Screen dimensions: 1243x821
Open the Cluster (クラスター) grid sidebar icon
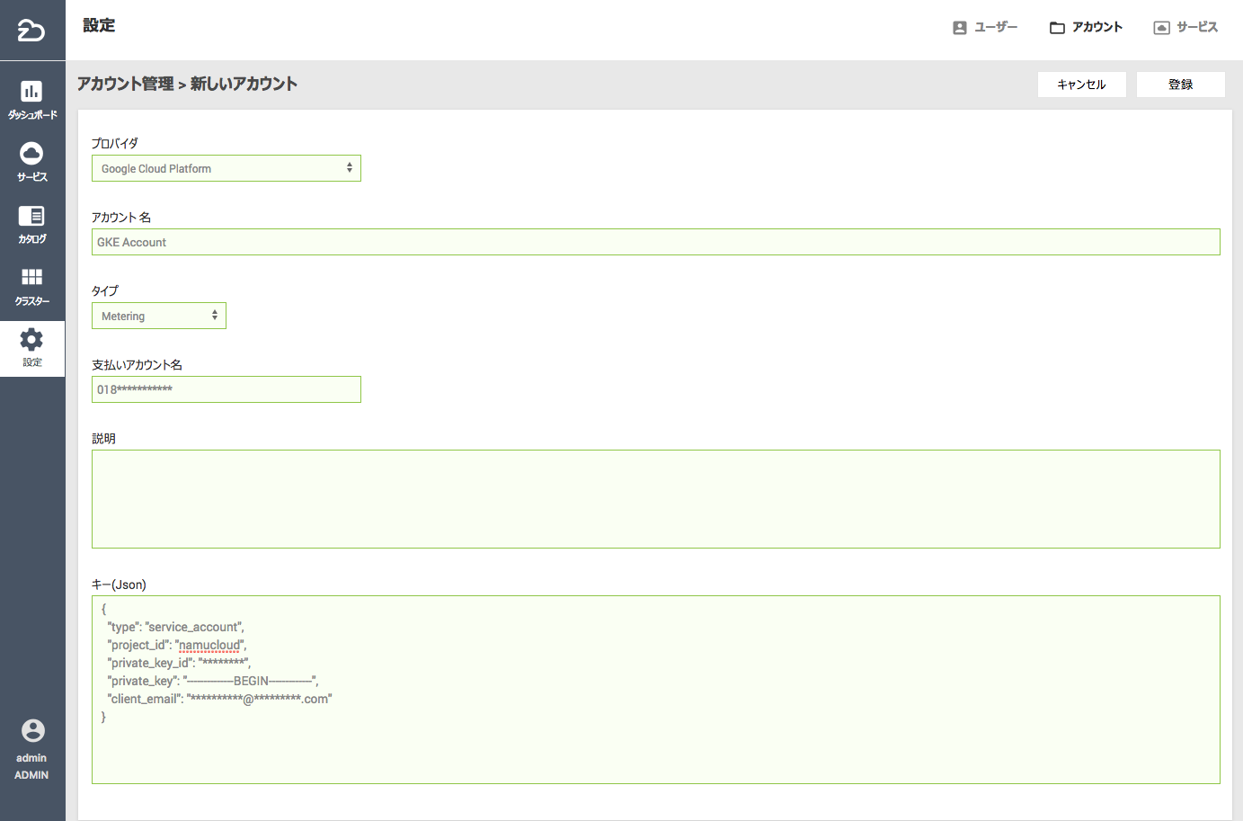coord(31,277)
